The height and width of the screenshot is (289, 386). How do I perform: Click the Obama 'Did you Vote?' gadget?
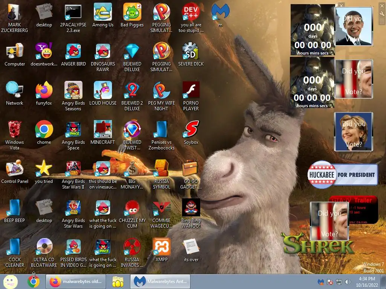point(354,26)
